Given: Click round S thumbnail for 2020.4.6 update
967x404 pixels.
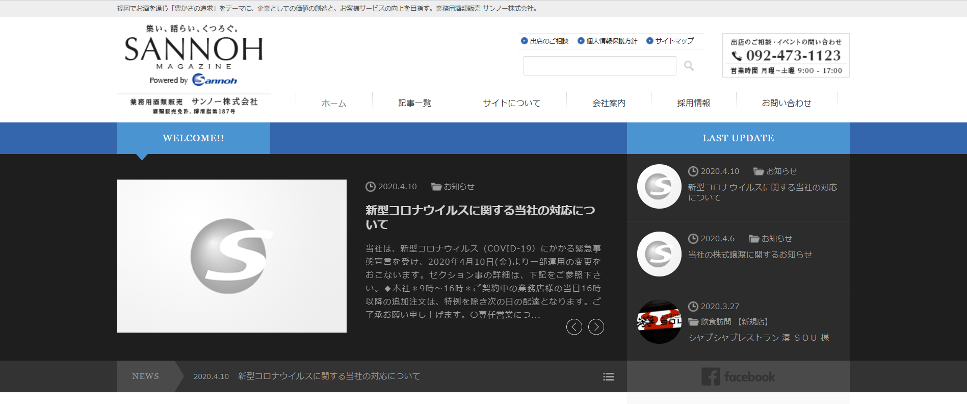Looking at the screenshot, I should tap(659, 254).
